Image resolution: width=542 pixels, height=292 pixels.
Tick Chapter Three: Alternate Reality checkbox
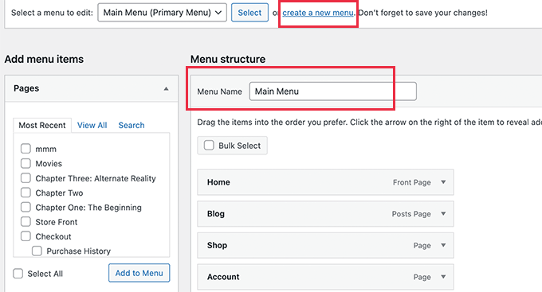tap(26, 178)
